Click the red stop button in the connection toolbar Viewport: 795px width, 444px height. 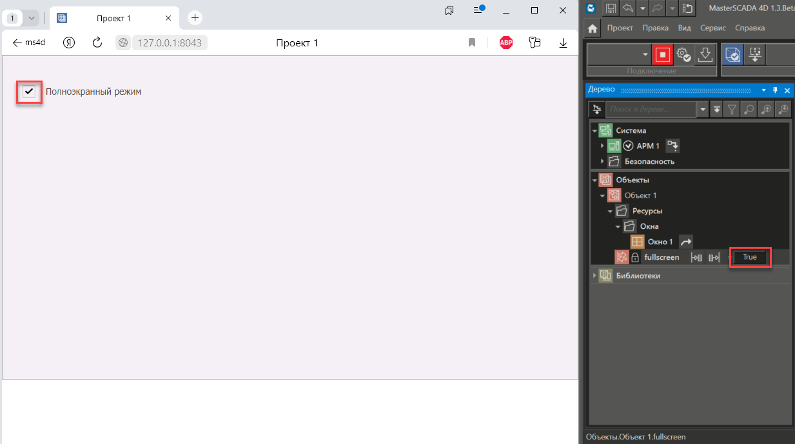(662, 55)
